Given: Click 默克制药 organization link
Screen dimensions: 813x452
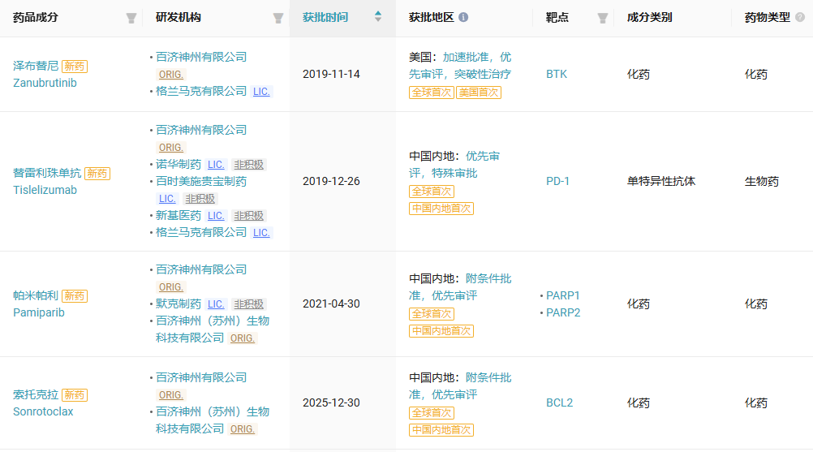Looking at the screenshot, I should click(179, 303).
